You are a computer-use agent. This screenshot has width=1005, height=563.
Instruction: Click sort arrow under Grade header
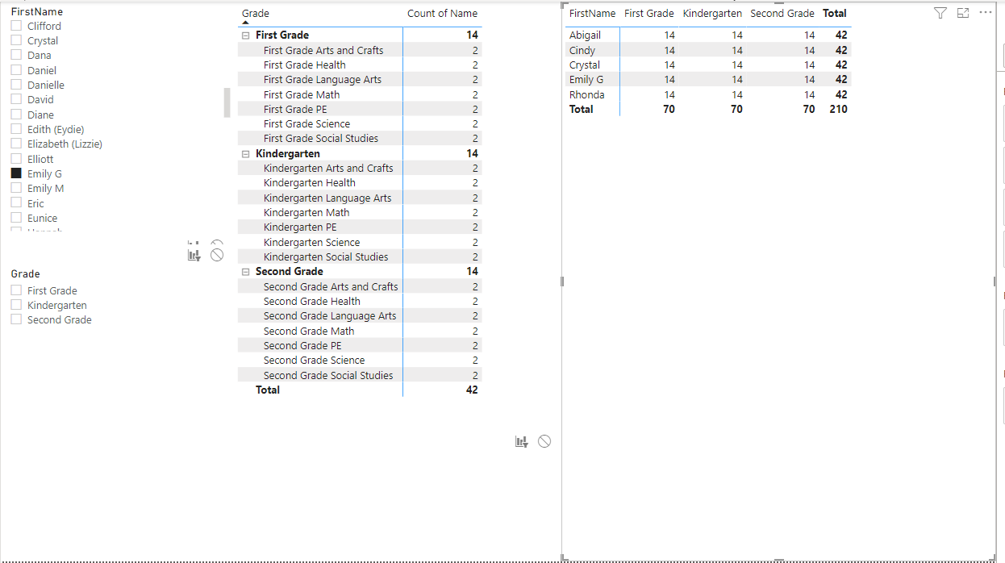coord(246,23)
